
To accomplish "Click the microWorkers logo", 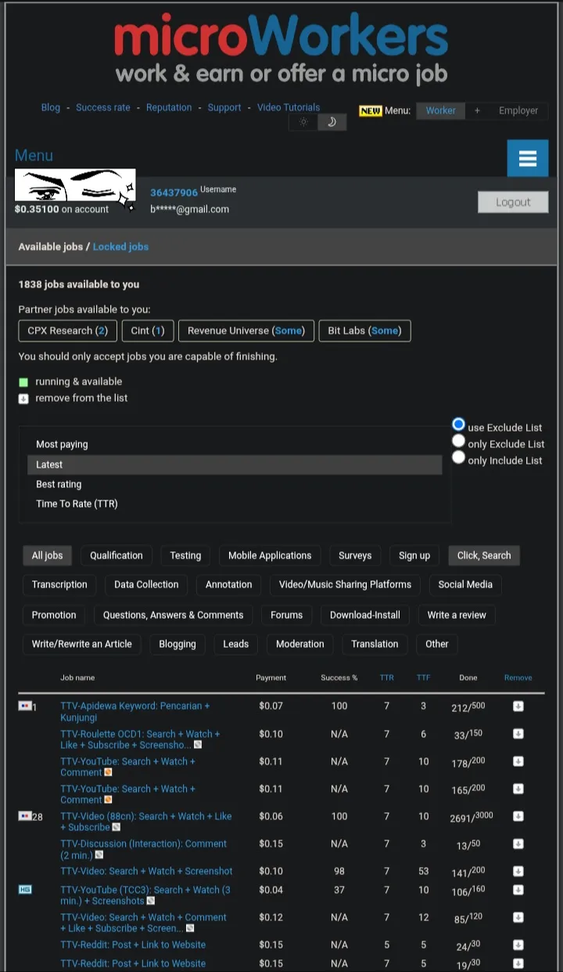I will [281, 49].
